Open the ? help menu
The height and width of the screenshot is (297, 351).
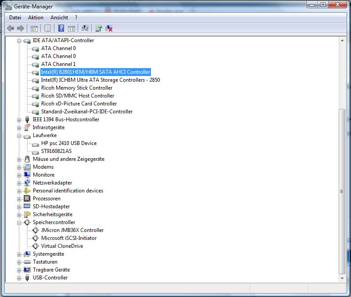point(76,18)
